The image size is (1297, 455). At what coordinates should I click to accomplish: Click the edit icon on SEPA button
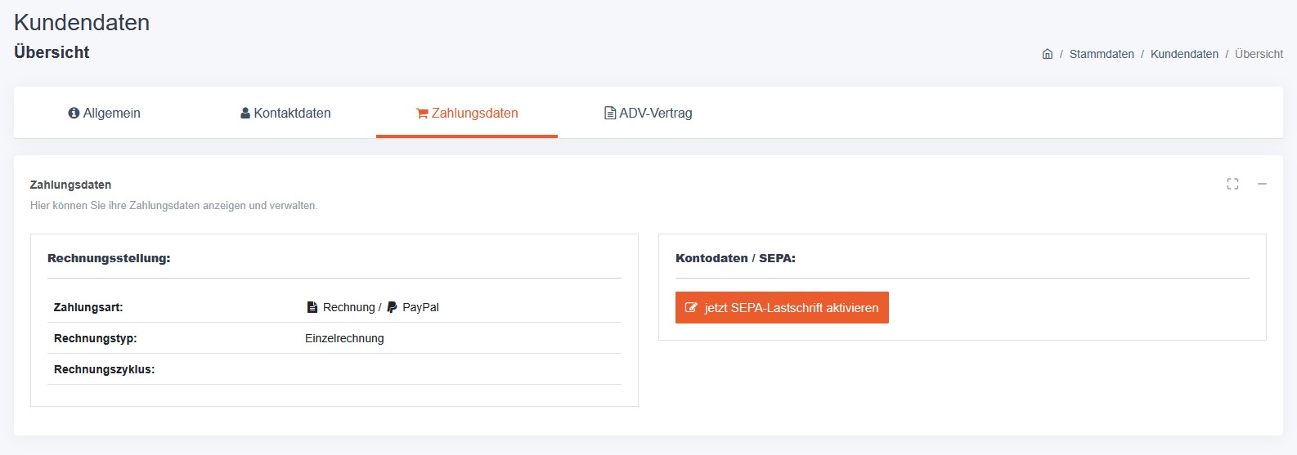pyautogui.click(x=691, y=308)
